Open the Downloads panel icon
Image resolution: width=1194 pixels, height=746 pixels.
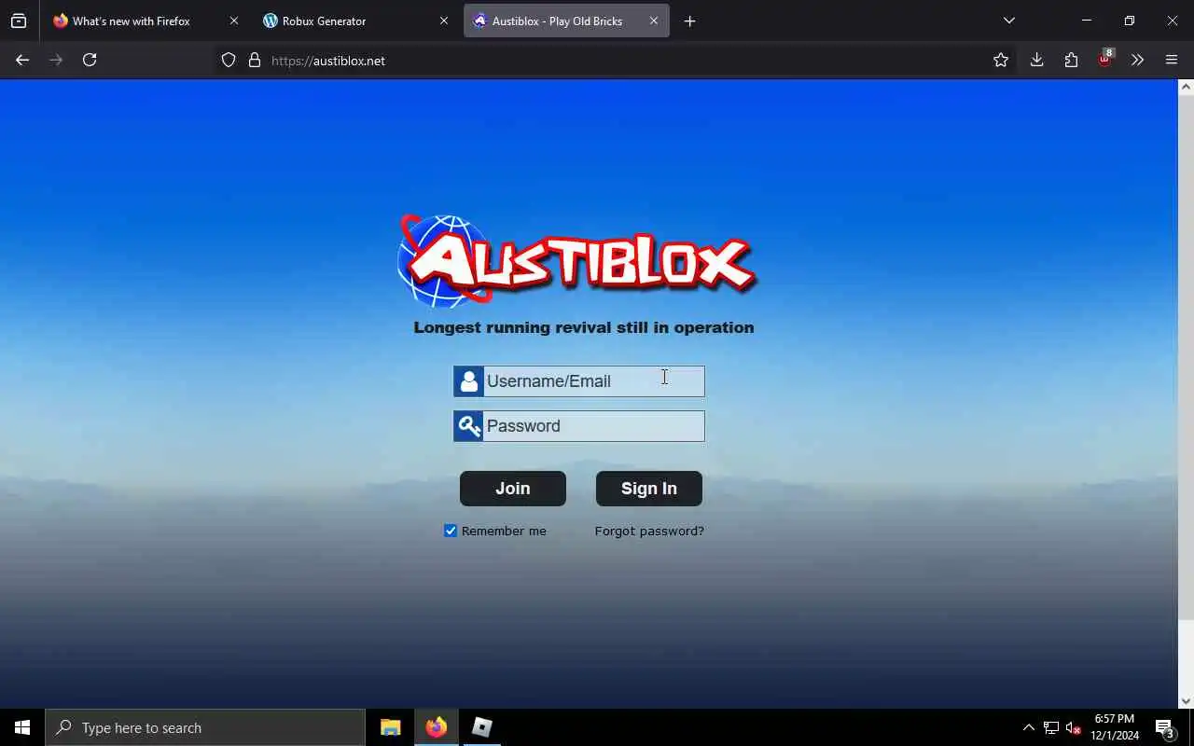click(x=1036, y=60)
